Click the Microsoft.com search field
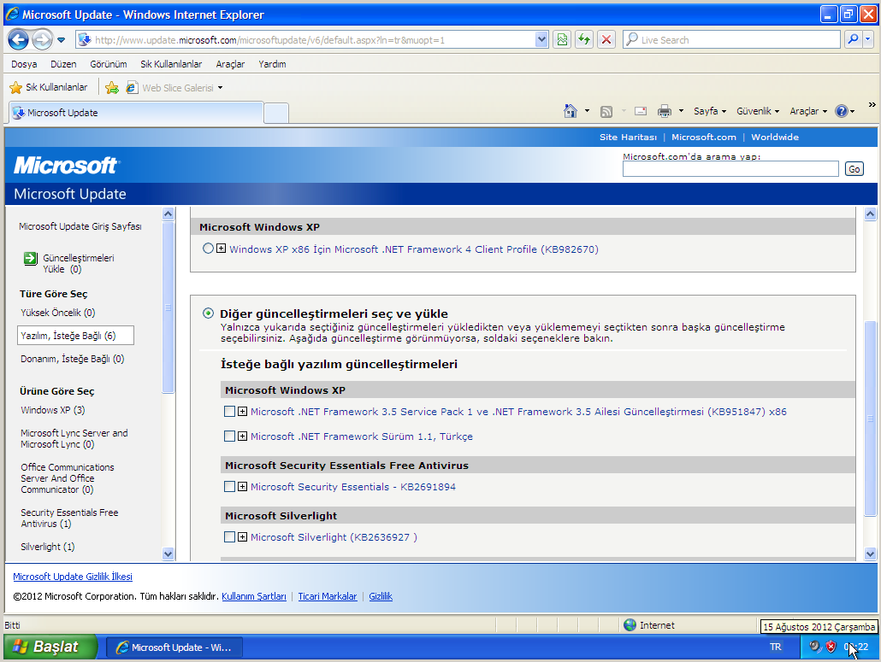 pyautogui.click(x=730, y=169)
